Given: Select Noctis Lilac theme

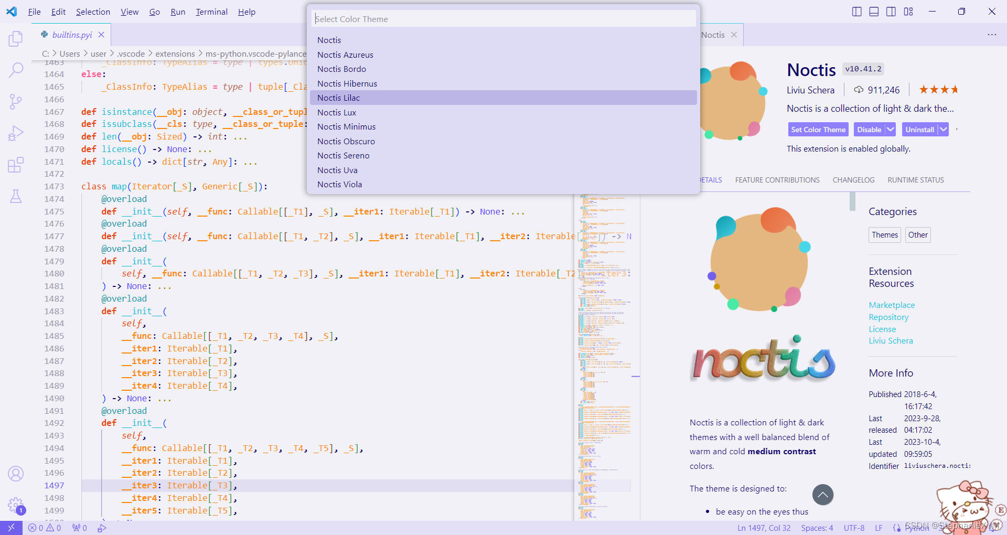Looking at the screenshot, I should point(504,98).
